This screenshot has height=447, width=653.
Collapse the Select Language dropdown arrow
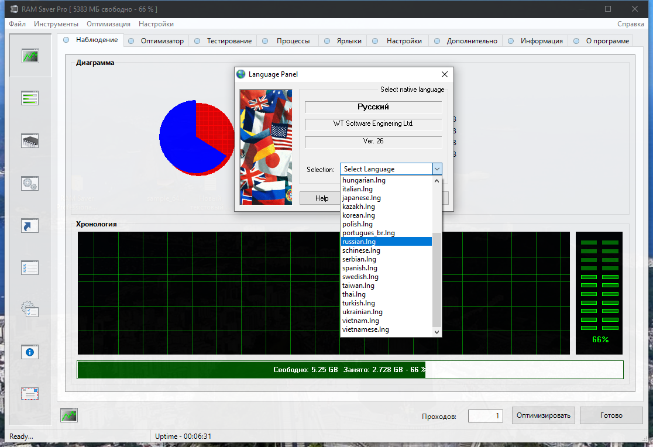point(437,169)
